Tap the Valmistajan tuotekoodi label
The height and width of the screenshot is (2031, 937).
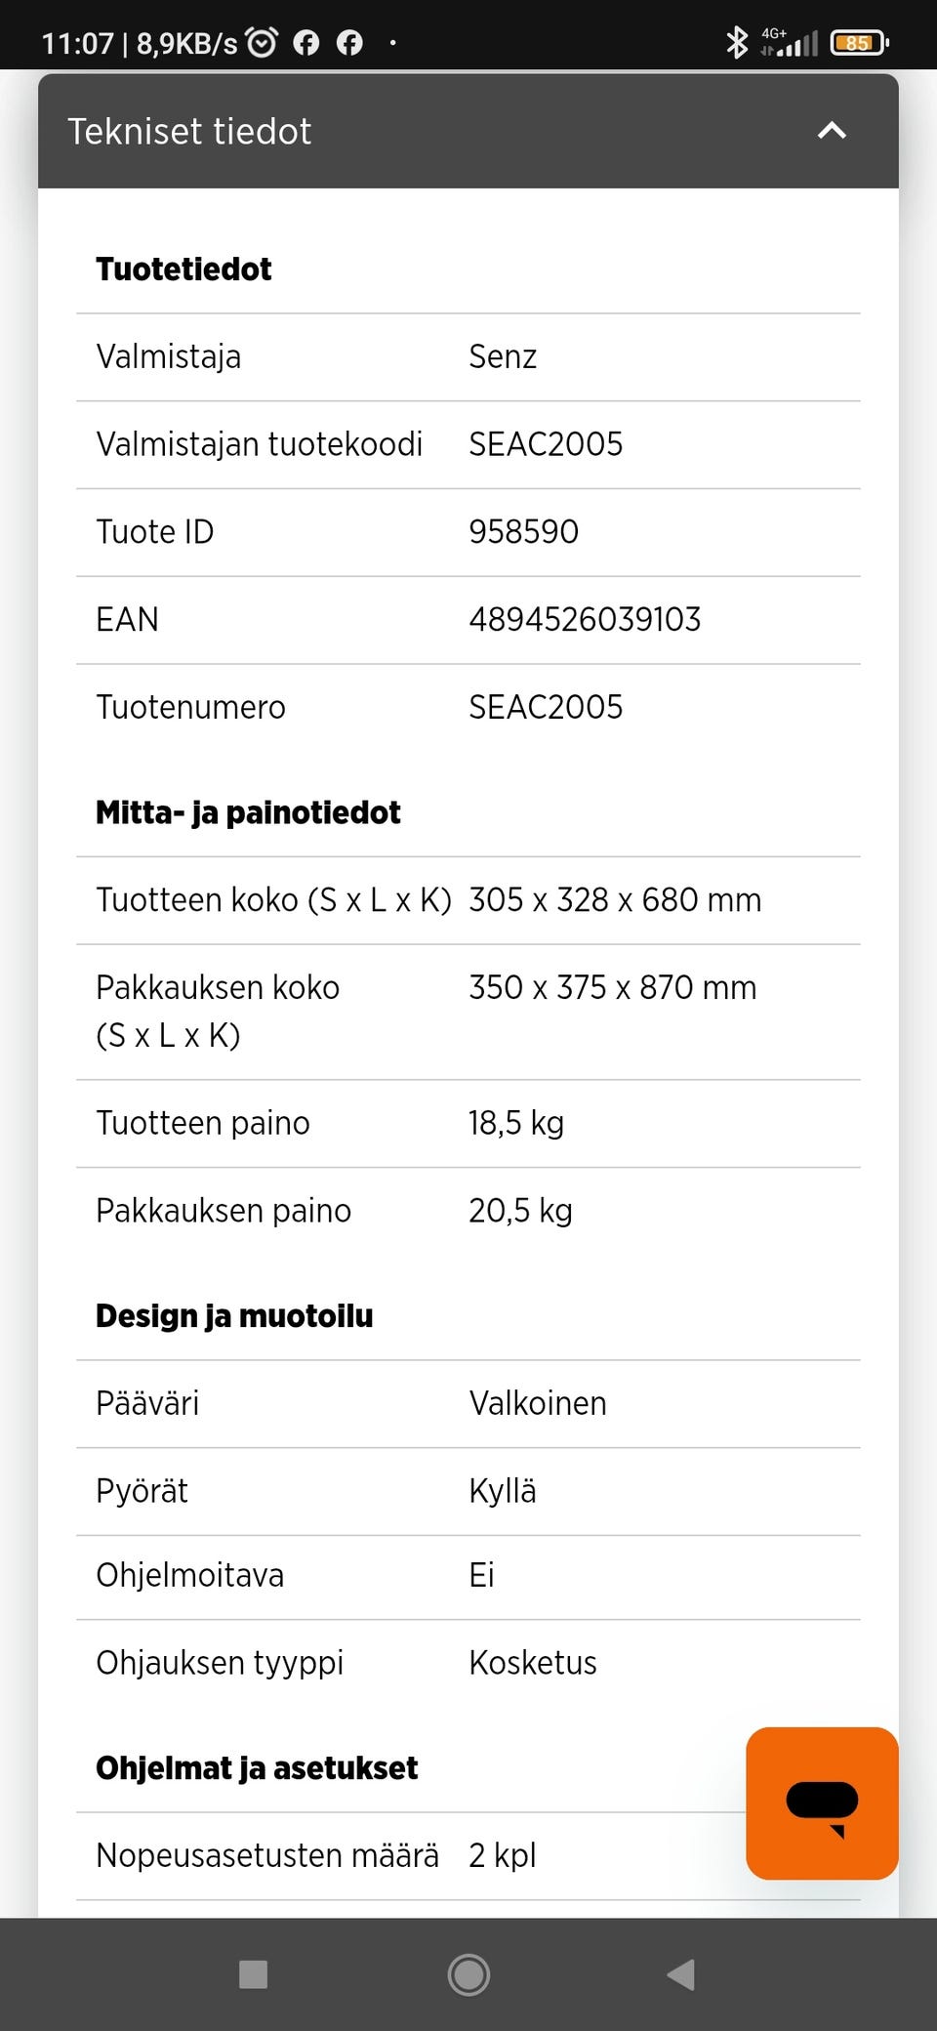(259, 444)
